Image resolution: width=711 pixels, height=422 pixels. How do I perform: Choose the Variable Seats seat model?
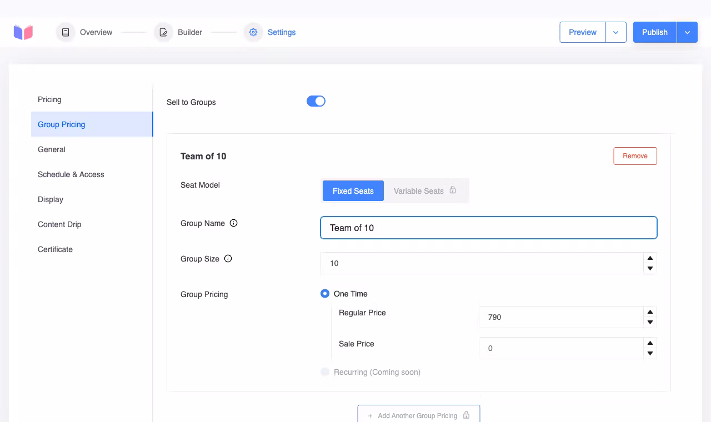coord(425,191)
